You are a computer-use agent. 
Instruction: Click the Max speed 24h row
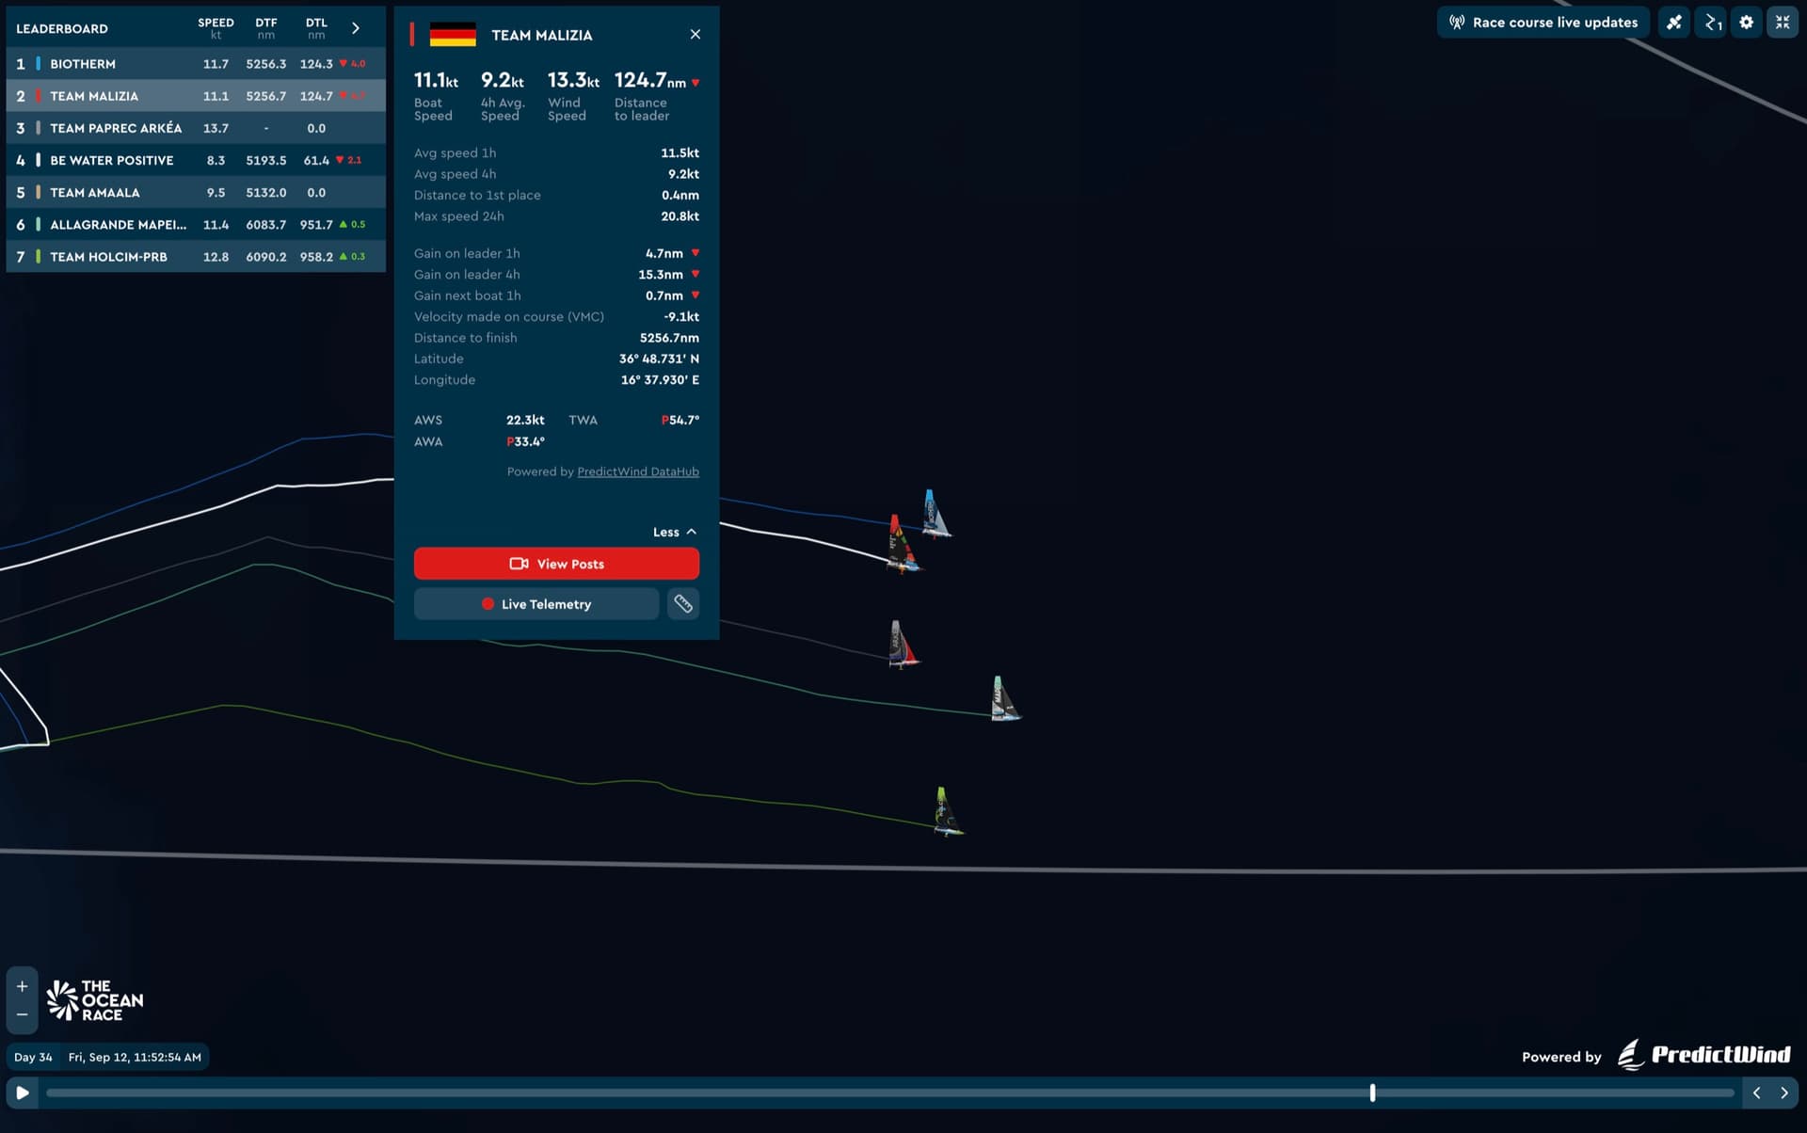[556, 216]
